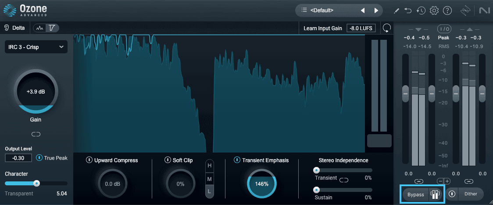The image size is (493, 205).
Task: Edit the -8.0 LUFS target field
Action: coord(361,28)
